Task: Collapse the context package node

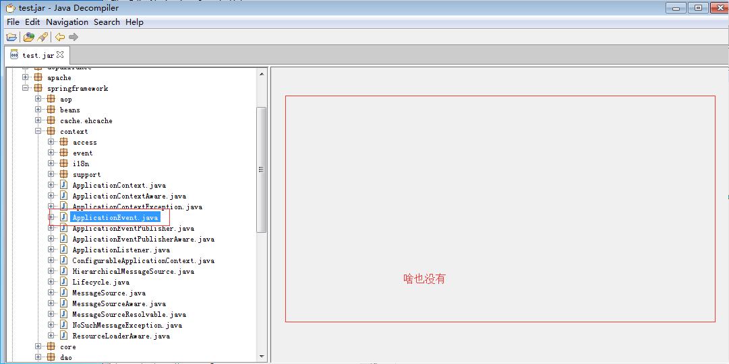Action: [38, 131]
